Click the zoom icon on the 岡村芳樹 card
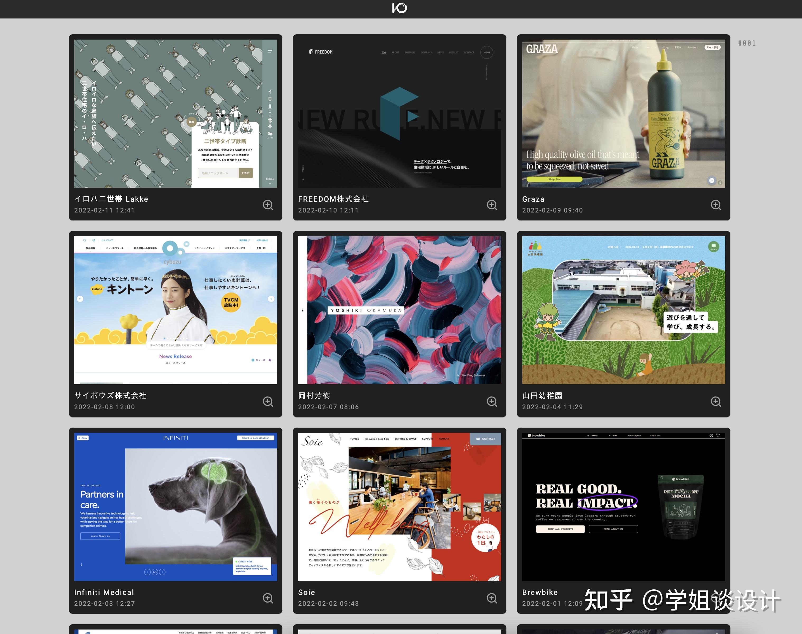The height and width of the screenshot is (634, 802). [492, 402]
